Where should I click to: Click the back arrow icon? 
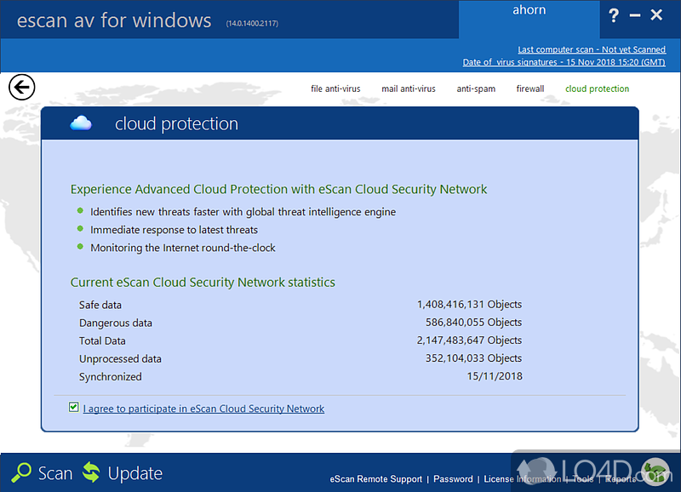point(22,87)
